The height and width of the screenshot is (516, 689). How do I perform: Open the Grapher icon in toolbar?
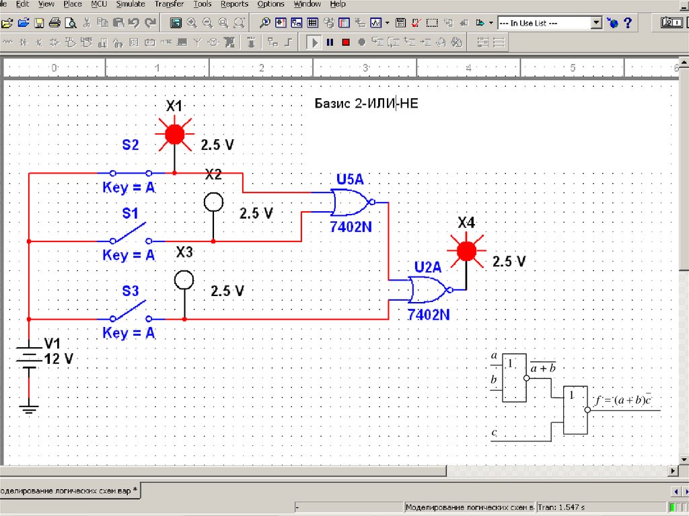click(x=377, y=23)
